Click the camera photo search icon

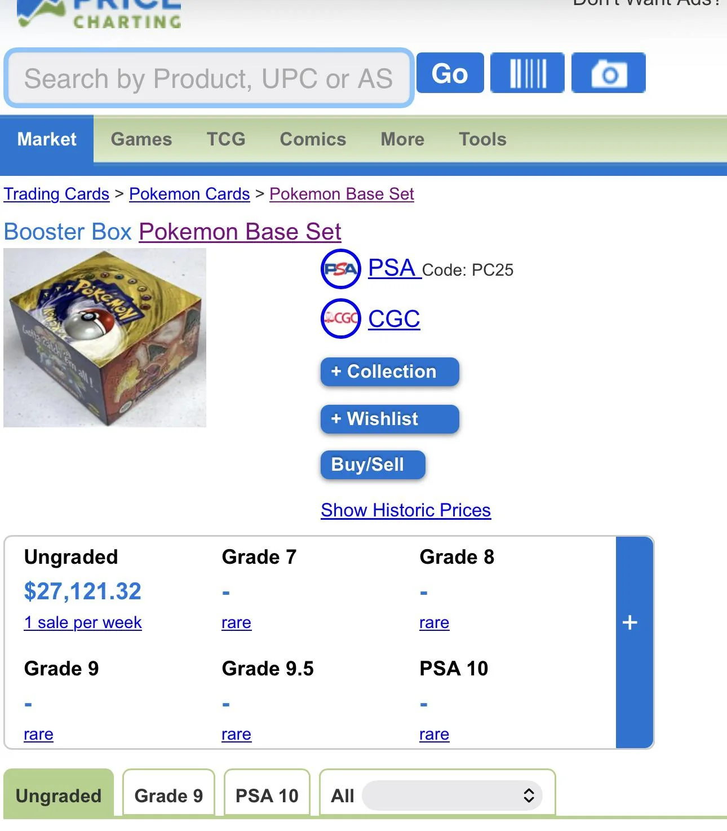(x=608, y=73)
